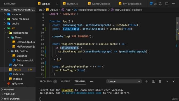Click toggleParagraphHandler breadcrumb
The width and height of the screenshot is (179, 101).
click(93, 10)
